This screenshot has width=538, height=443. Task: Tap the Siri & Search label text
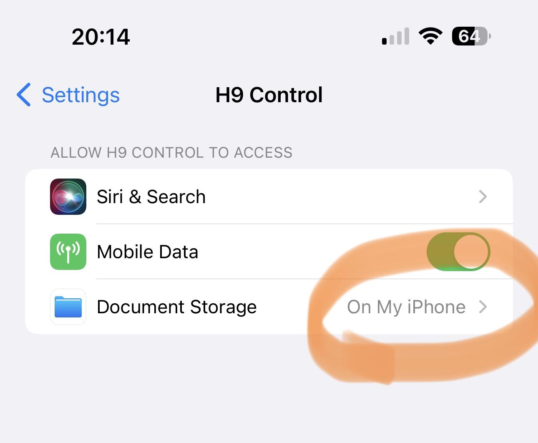(151, 196)
